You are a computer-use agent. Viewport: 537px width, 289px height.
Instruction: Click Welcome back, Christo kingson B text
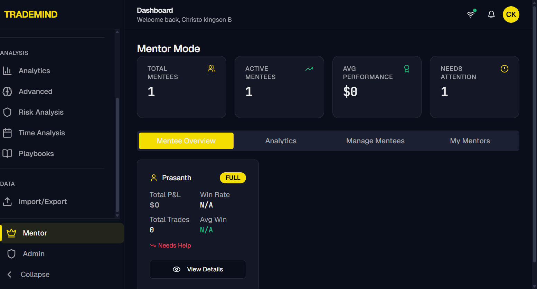184,20
